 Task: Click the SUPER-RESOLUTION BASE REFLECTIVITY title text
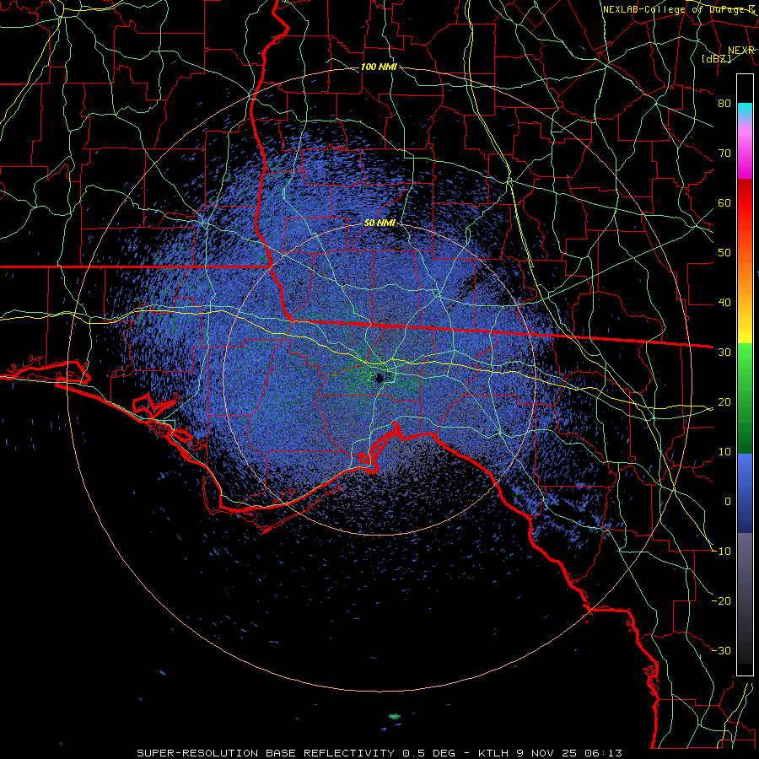click(266, 753)
